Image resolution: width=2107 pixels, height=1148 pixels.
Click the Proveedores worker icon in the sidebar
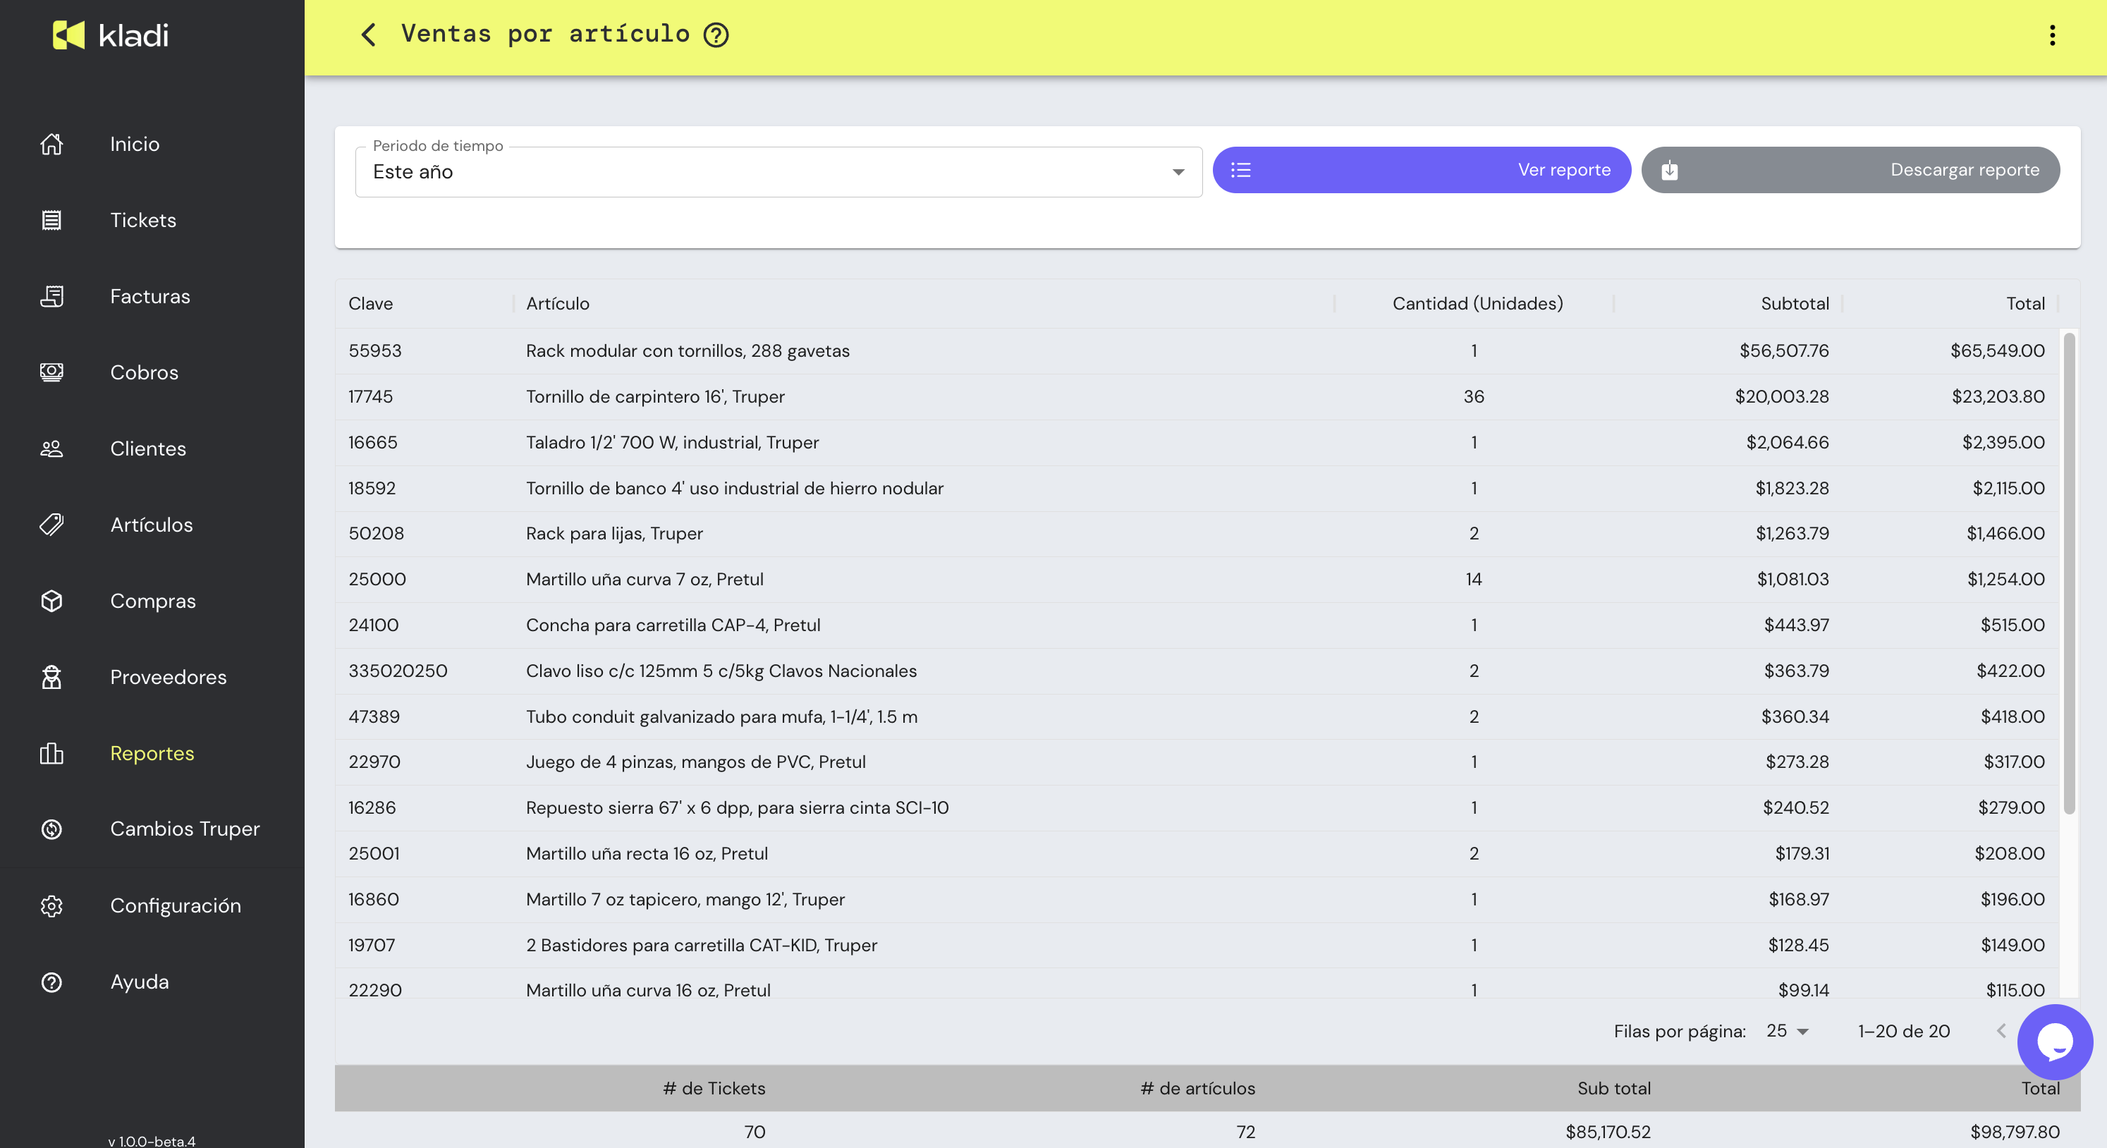coord(51,677)
